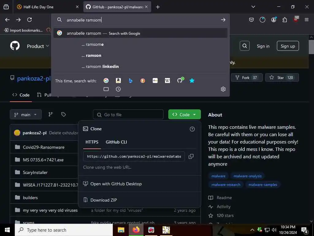314x236 pixels.
Task: Click Import bookmarks in bookmarks toolbar
Action: point(23,30)
